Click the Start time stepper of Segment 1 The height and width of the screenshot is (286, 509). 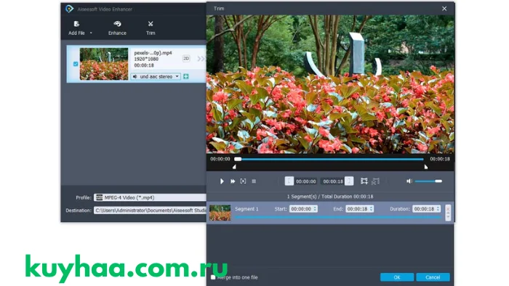(315, 209)
